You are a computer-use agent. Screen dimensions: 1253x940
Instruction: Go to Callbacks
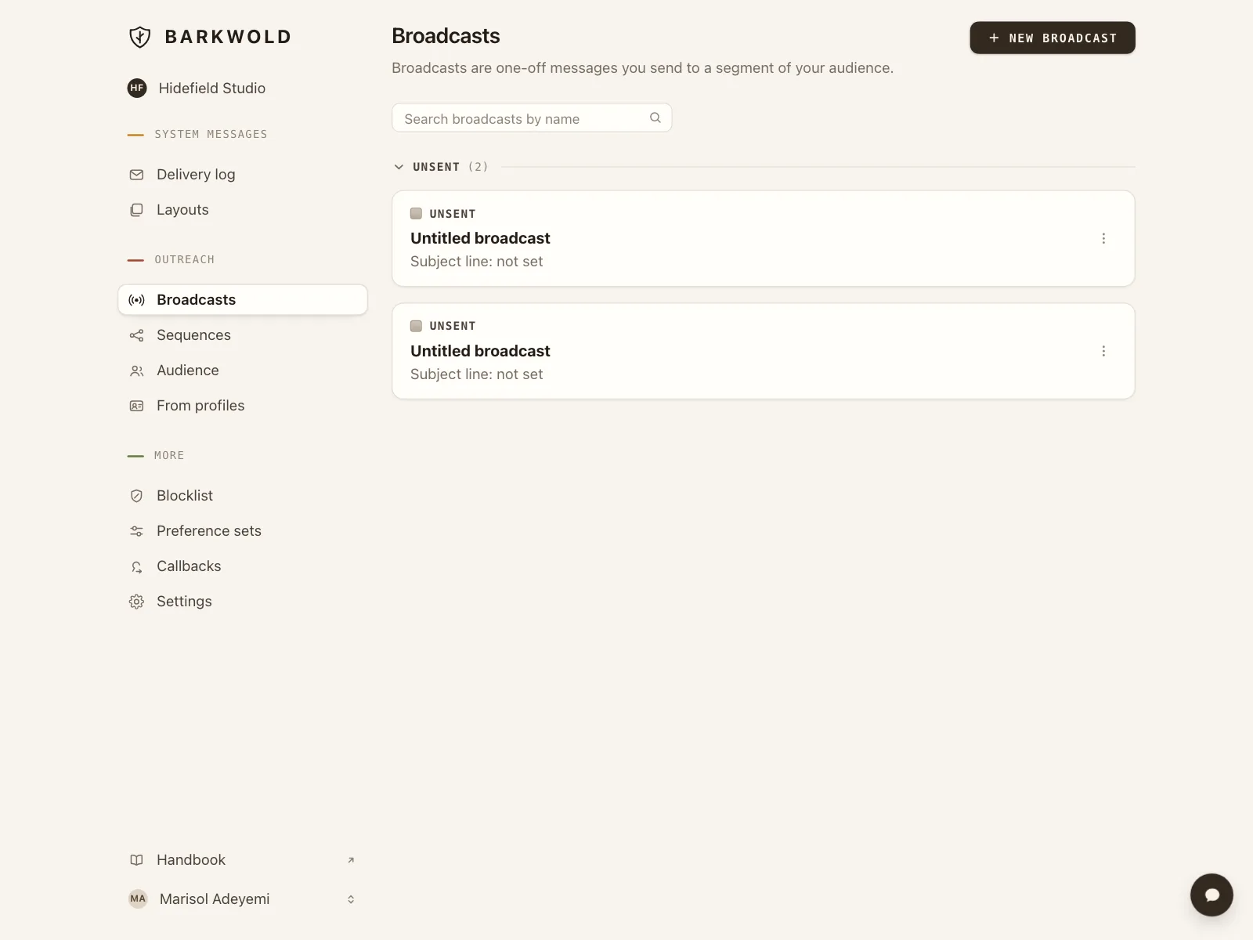(x=243, y=566)
